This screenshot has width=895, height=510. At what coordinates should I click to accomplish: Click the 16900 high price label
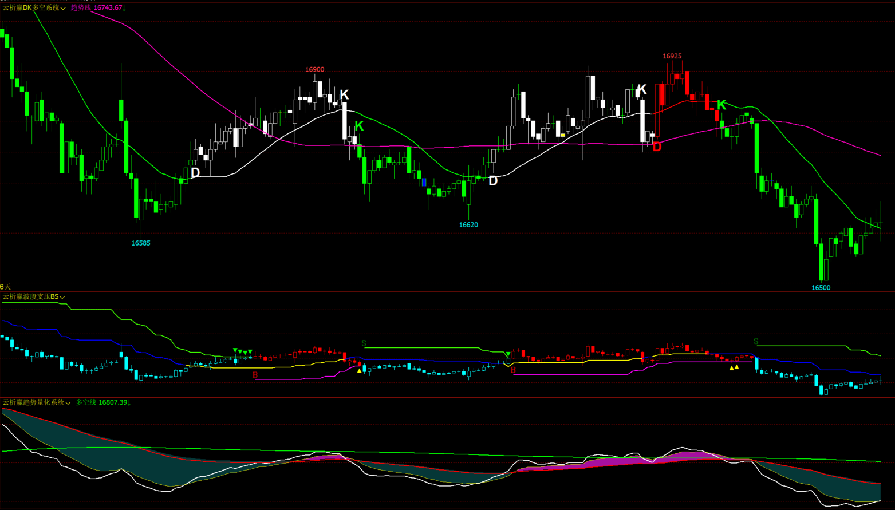pyautogui.click(x=314, y=70)
